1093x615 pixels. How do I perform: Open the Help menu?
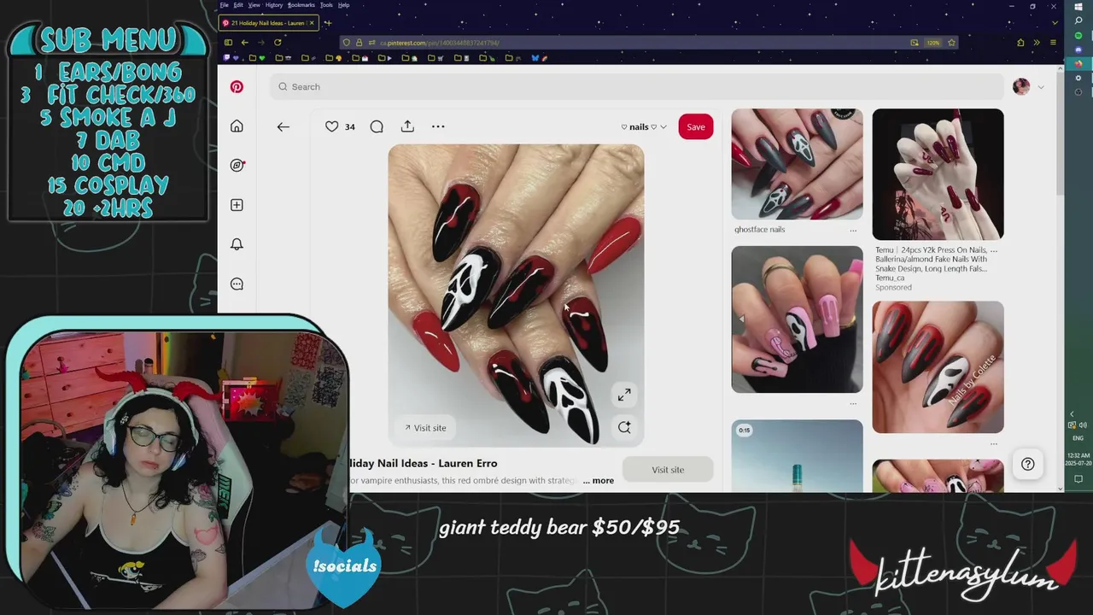tap(343, 5)
